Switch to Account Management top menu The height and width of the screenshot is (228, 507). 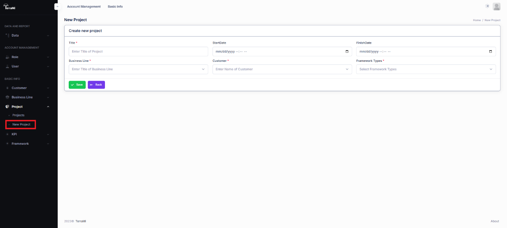click(x=84, y=6)
